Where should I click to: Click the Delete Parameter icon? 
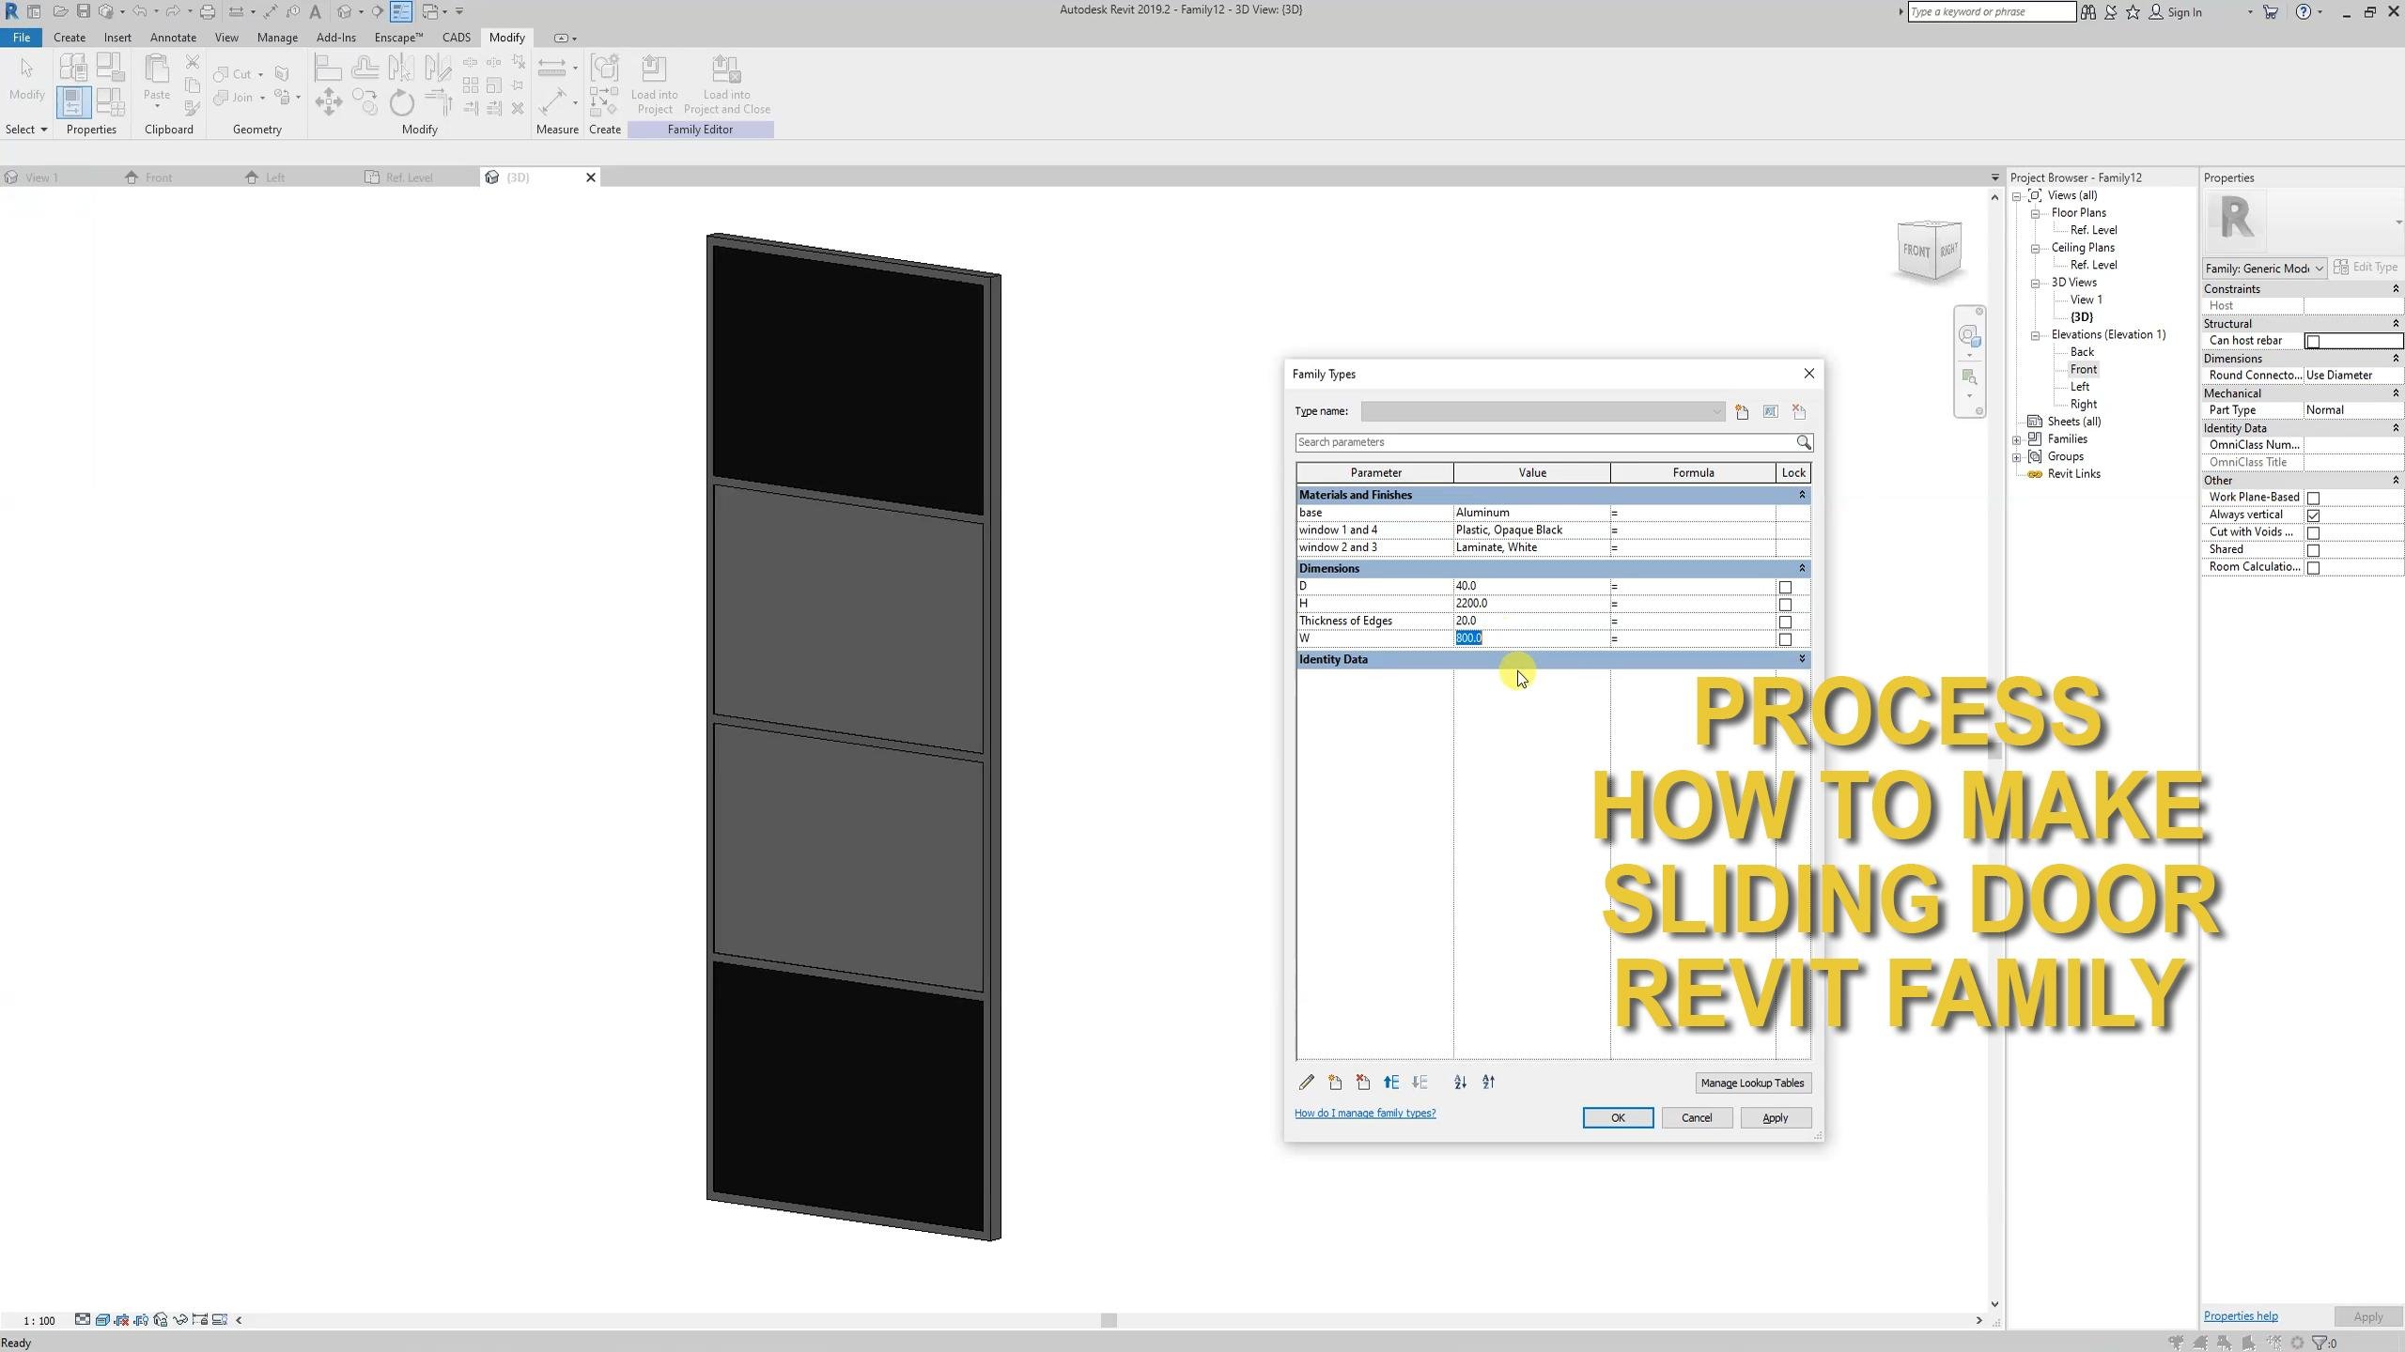(1362, 1083)
